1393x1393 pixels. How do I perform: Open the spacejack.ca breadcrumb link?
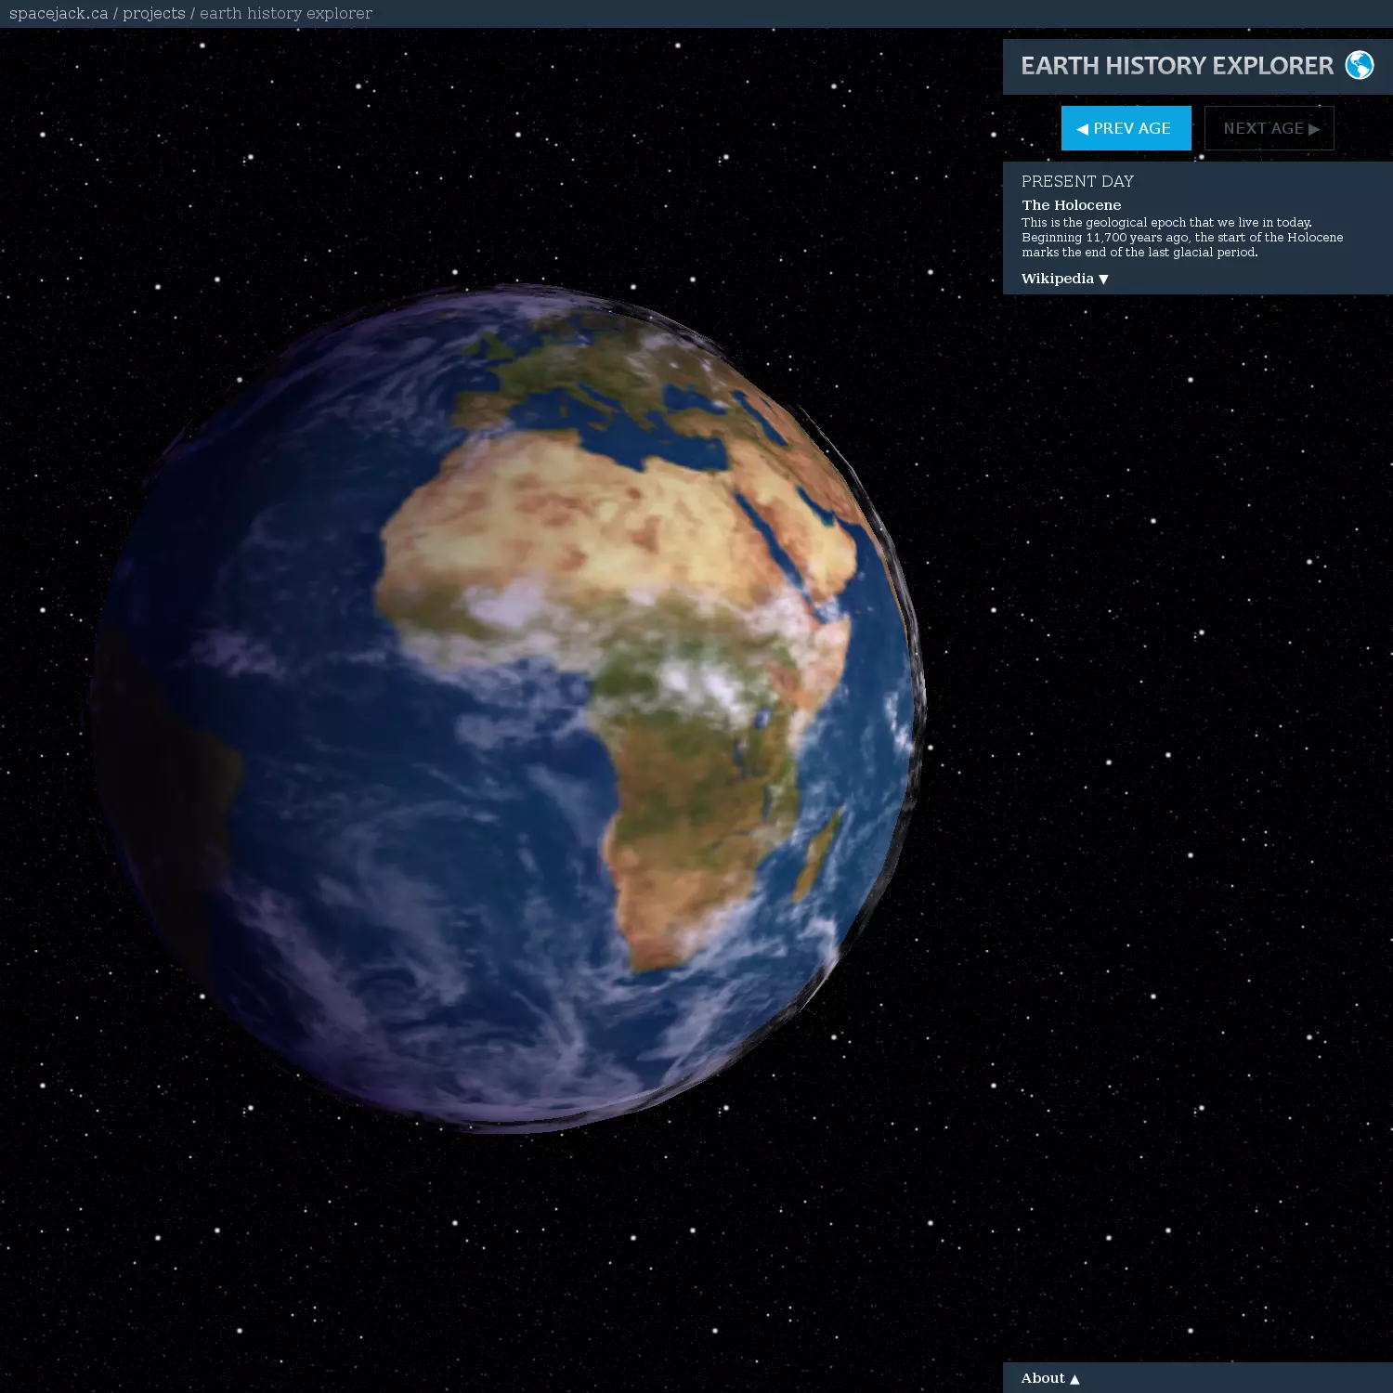click(59, 13)
